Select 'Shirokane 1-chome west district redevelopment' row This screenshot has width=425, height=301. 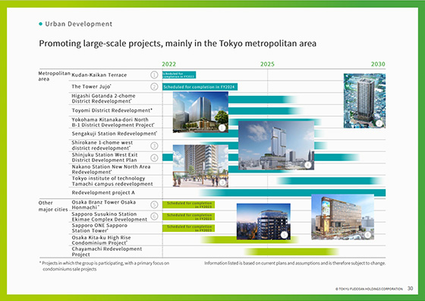[x=102, y=145]
